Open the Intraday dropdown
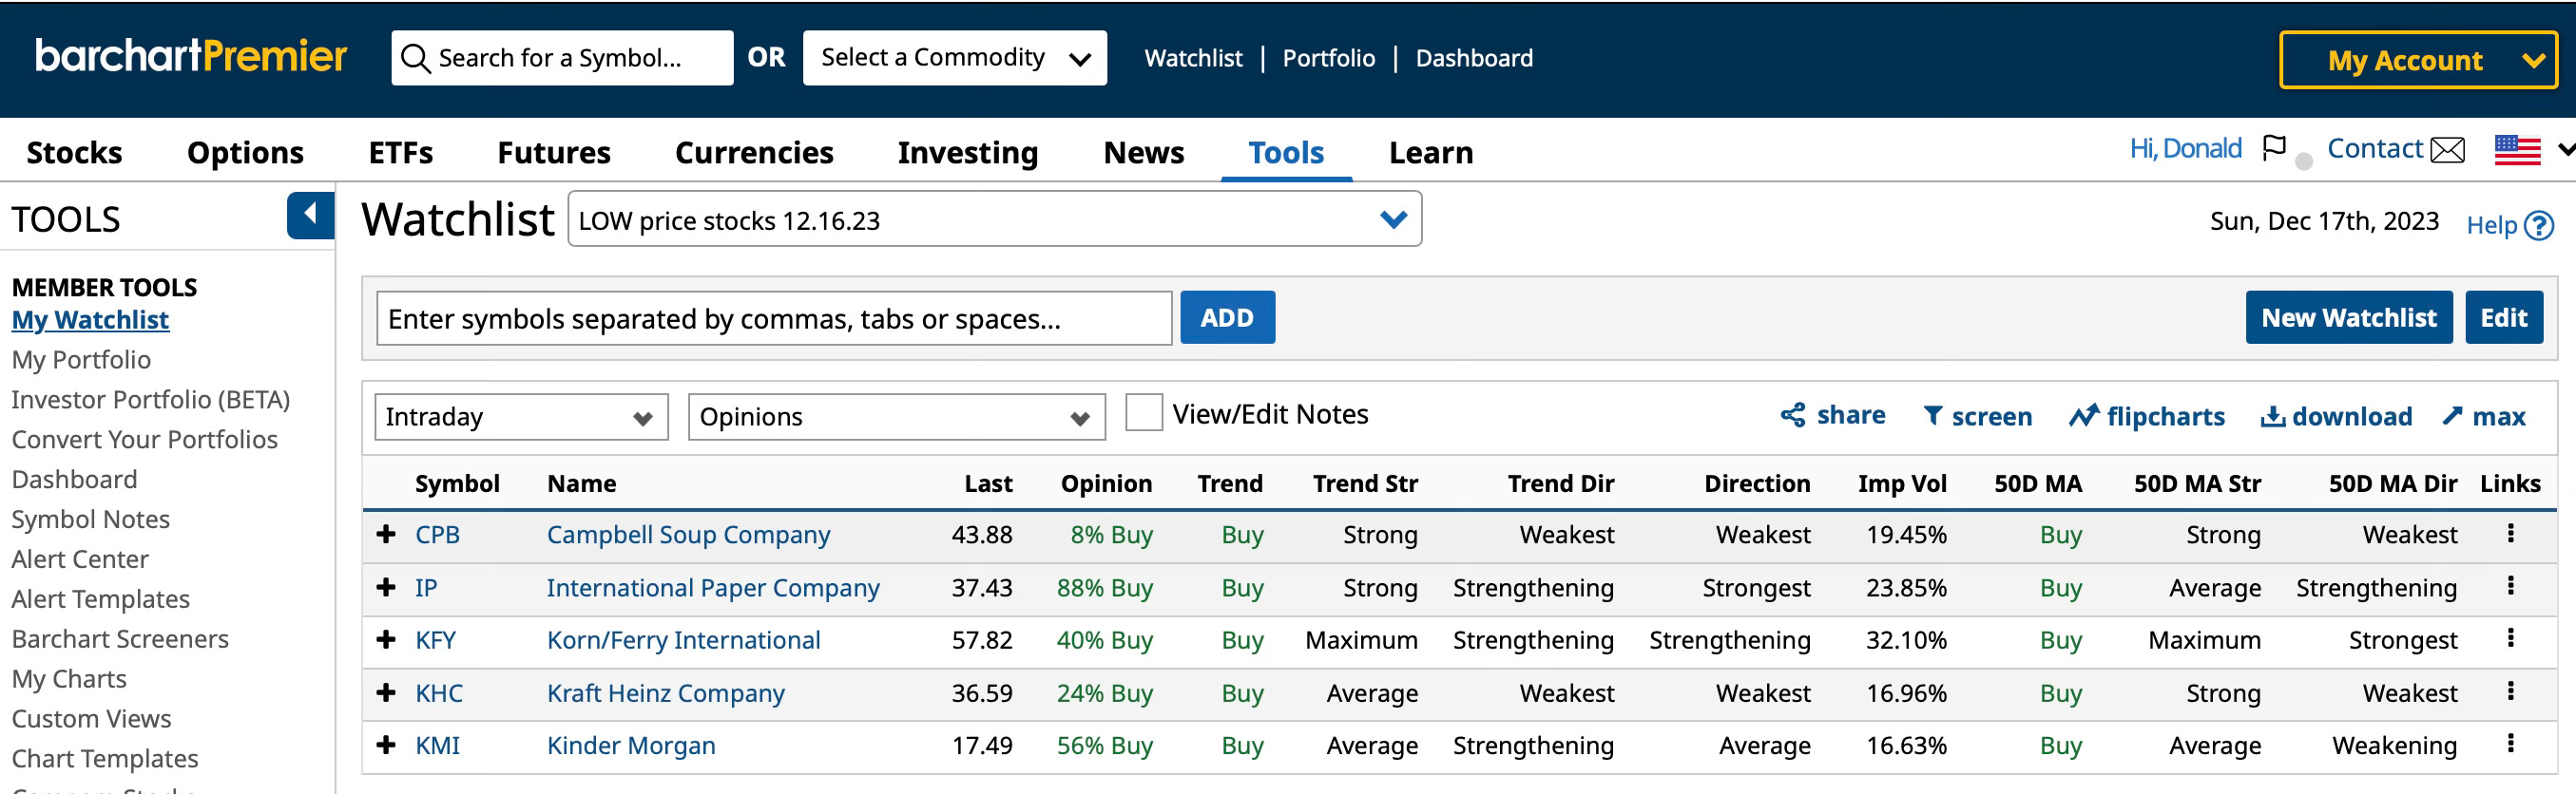The width and height of the screenshot is (2576, 794). click(520, 417)
